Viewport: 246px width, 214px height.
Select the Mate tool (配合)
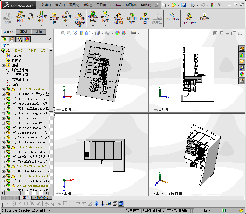click(31, 16)
